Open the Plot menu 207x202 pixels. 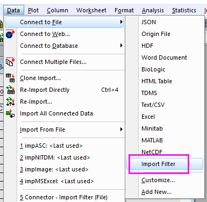pos(33,10)
